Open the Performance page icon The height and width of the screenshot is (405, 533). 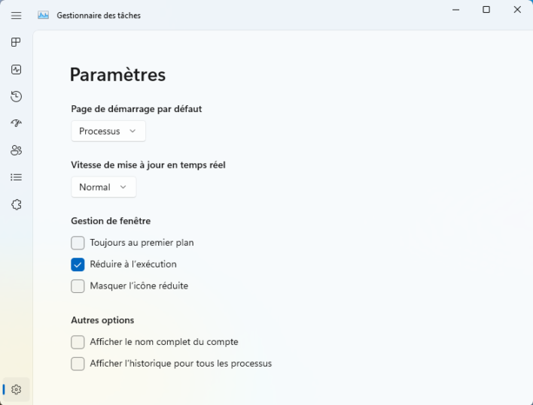(x=17, y=70)
